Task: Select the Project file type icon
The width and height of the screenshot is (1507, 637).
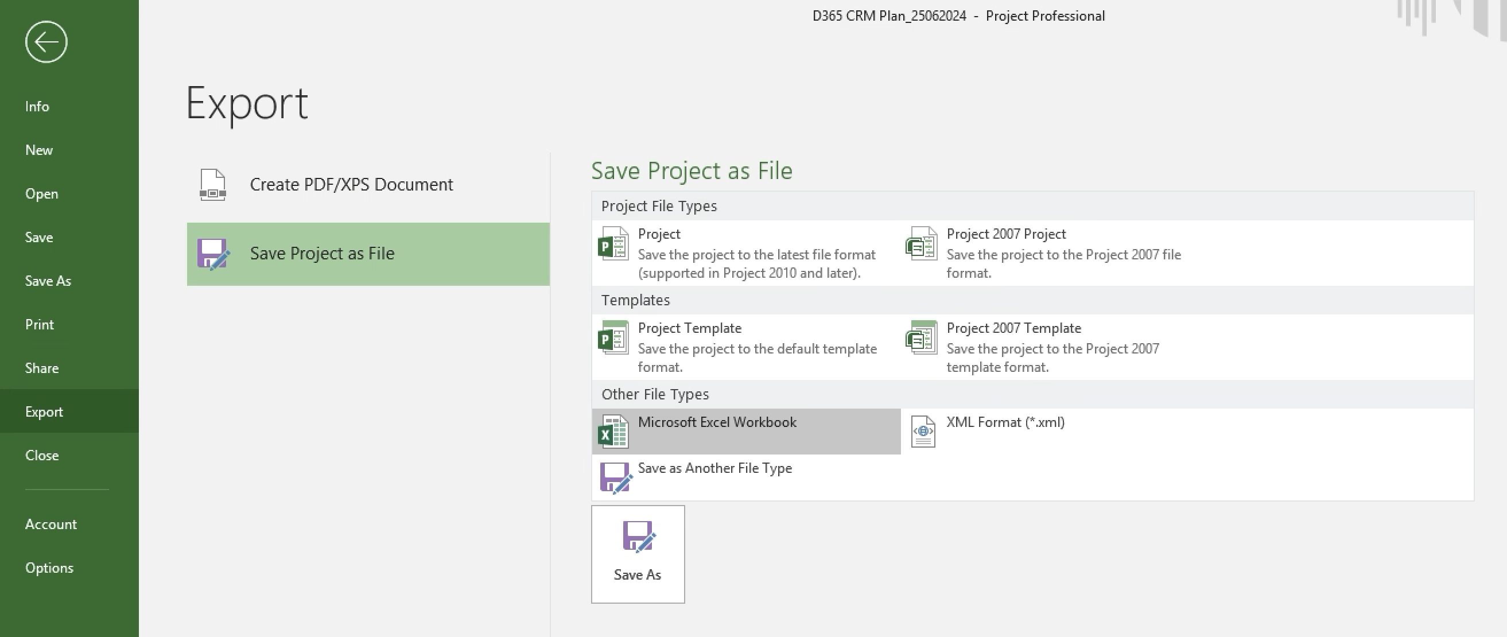Action: (x=613, y=244)
